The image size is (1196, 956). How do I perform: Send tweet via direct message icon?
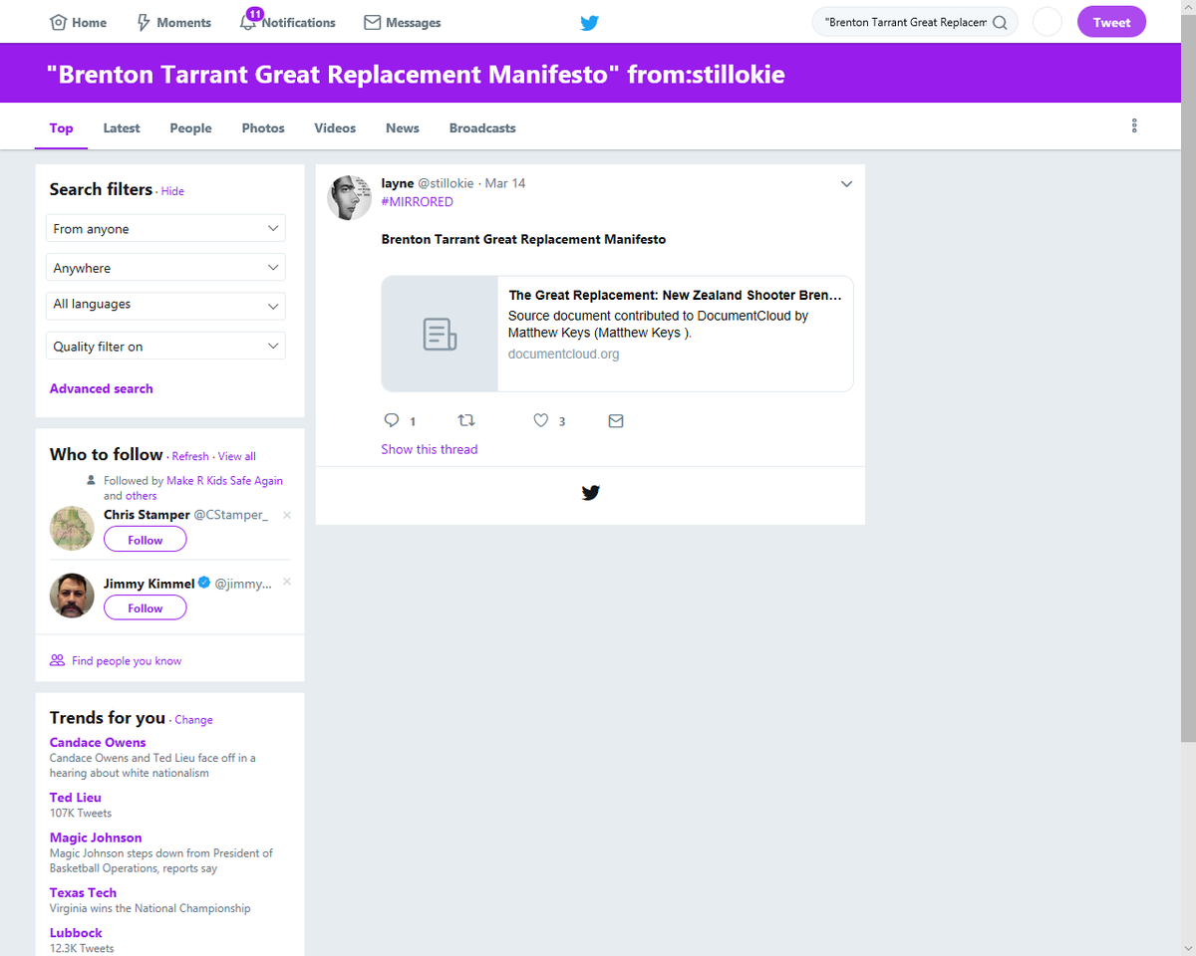point(616,420)
